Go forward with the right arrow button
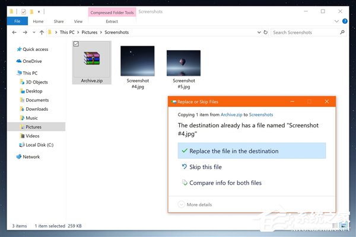The height and width of the screenshot is (237, 356). [x=25, y=33]
